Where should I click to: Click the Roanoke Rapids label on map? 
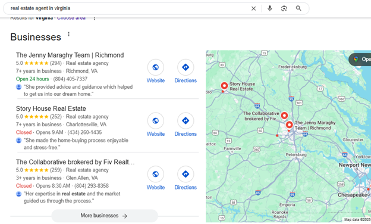pyautogui.click(x=279, y=214)
